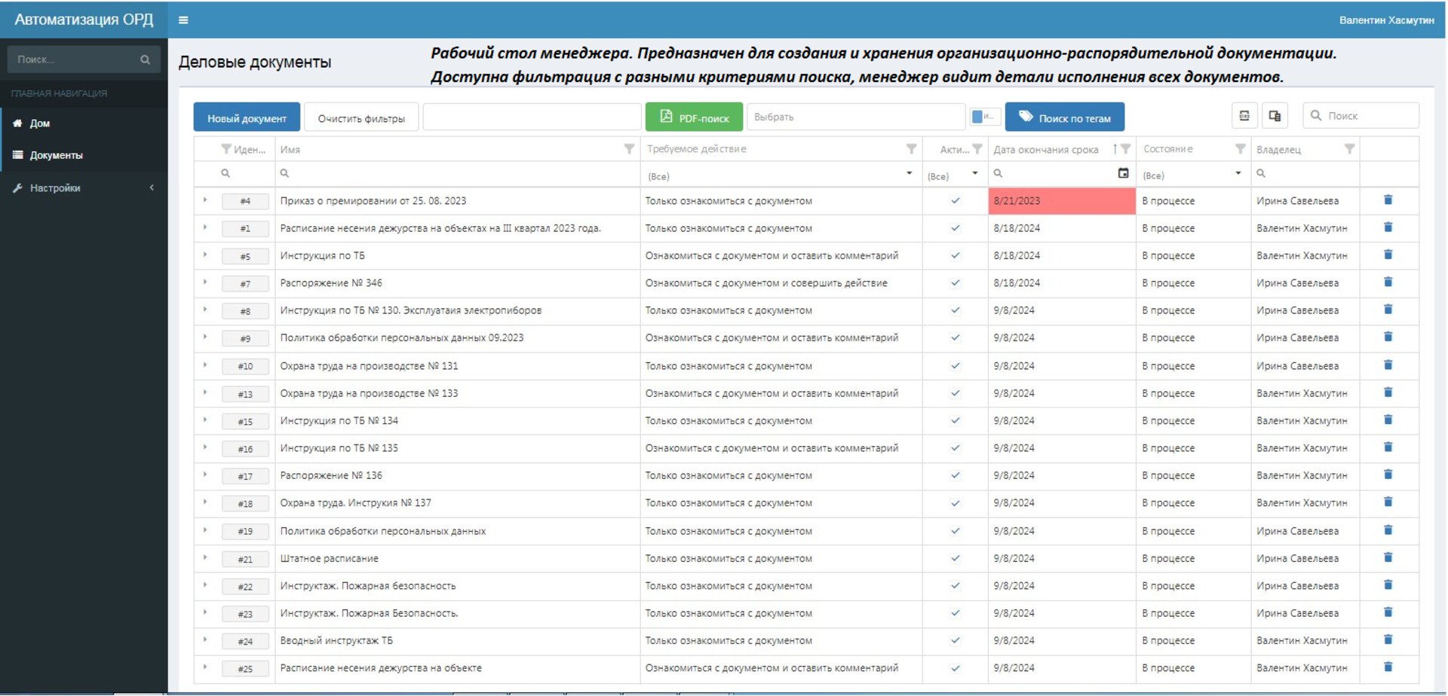1448x696 pixels.
Task: Open calendar picker in due date filter
Action: [x=1123, y=173]
